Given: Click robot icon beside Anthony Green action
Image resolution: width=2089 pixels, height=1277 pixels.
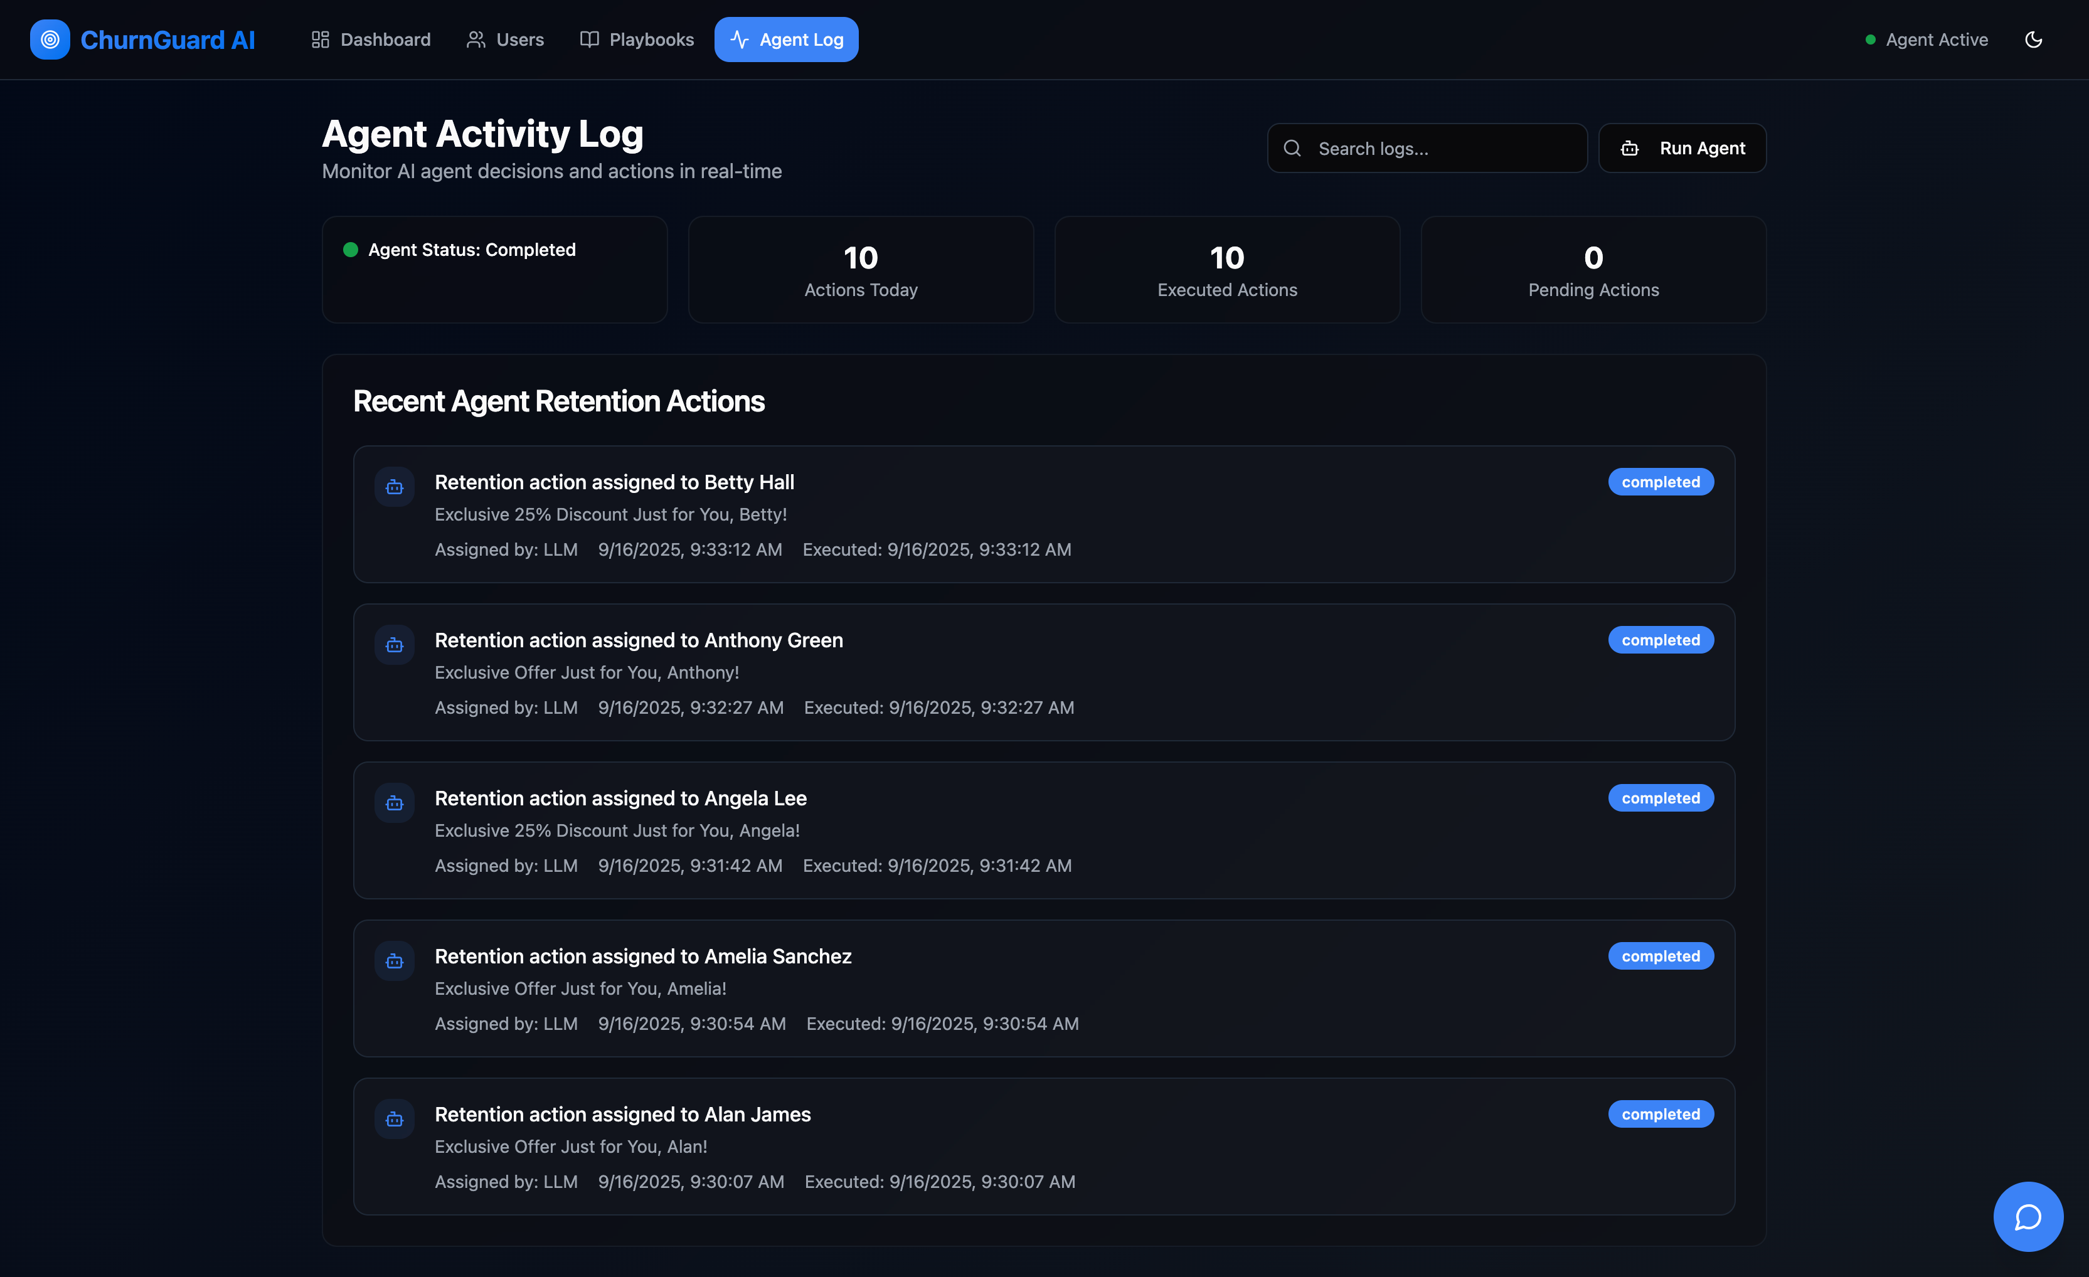Looking at the screenshot, I should (x=394, y=645).
